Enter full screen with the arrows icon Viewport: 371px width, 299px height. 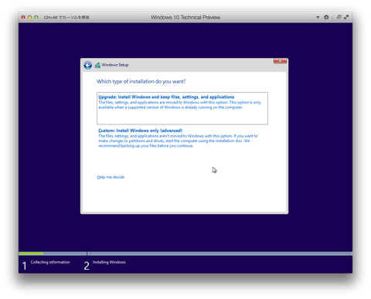pos(346,17)
